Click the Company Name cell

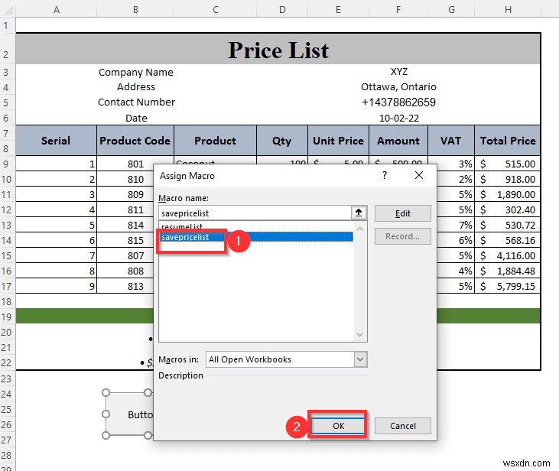(136, 72)
